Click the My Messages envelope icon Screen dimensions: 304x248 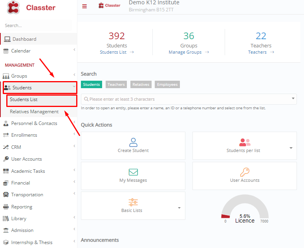click(133, 172)
